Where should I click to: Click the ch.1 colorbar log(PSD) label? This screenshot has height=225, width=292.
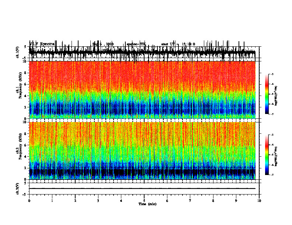point(276,96)
